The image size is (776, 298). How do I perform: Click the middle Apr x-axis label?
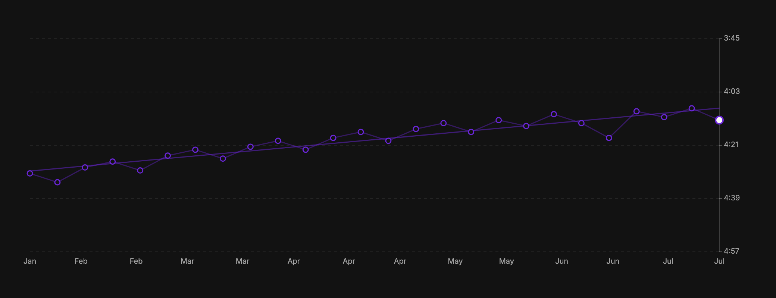click(x=349, y=261)
